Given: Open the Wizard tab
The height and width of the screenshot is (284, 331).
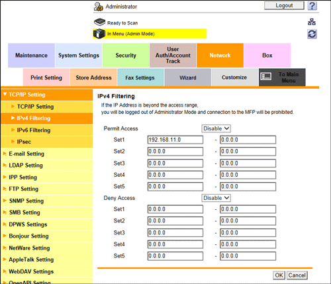Looking at the screenshot, I should click(188, 77).
